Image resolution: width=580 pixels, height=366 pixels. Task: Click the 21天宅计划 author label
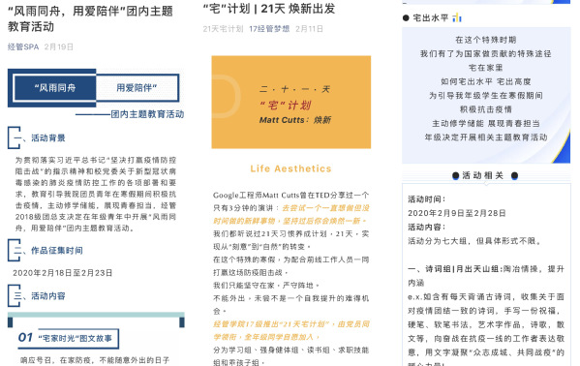[223, 29]
